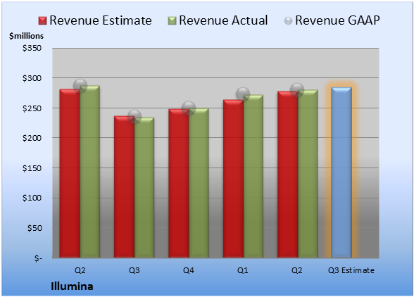414x297 pixels.
Task: Click the first Q2 GAAP sphere marker
Action: tap(80, 86)
